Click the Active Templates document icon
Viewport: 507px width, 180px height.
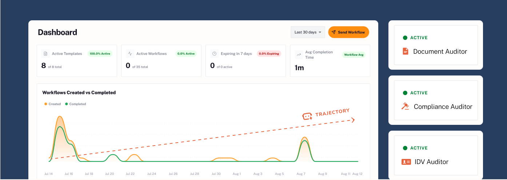pyautogui.click(x=45, y=54)
